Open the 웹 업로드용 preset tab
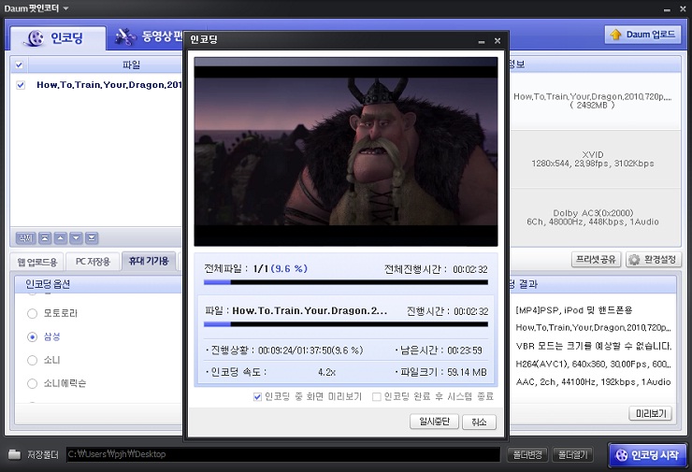This screenshot has width=692, height=472. 37,262
